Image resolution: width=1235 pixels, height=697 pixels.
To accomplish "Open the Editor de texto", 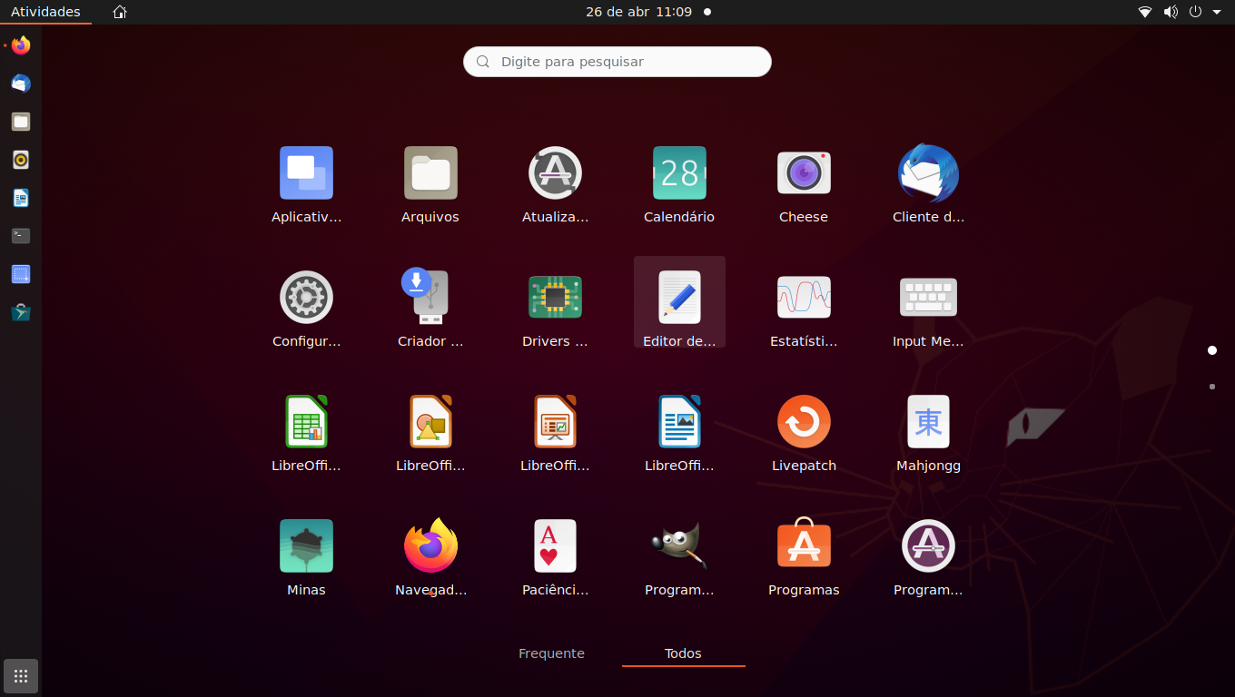I will point(678,297).
